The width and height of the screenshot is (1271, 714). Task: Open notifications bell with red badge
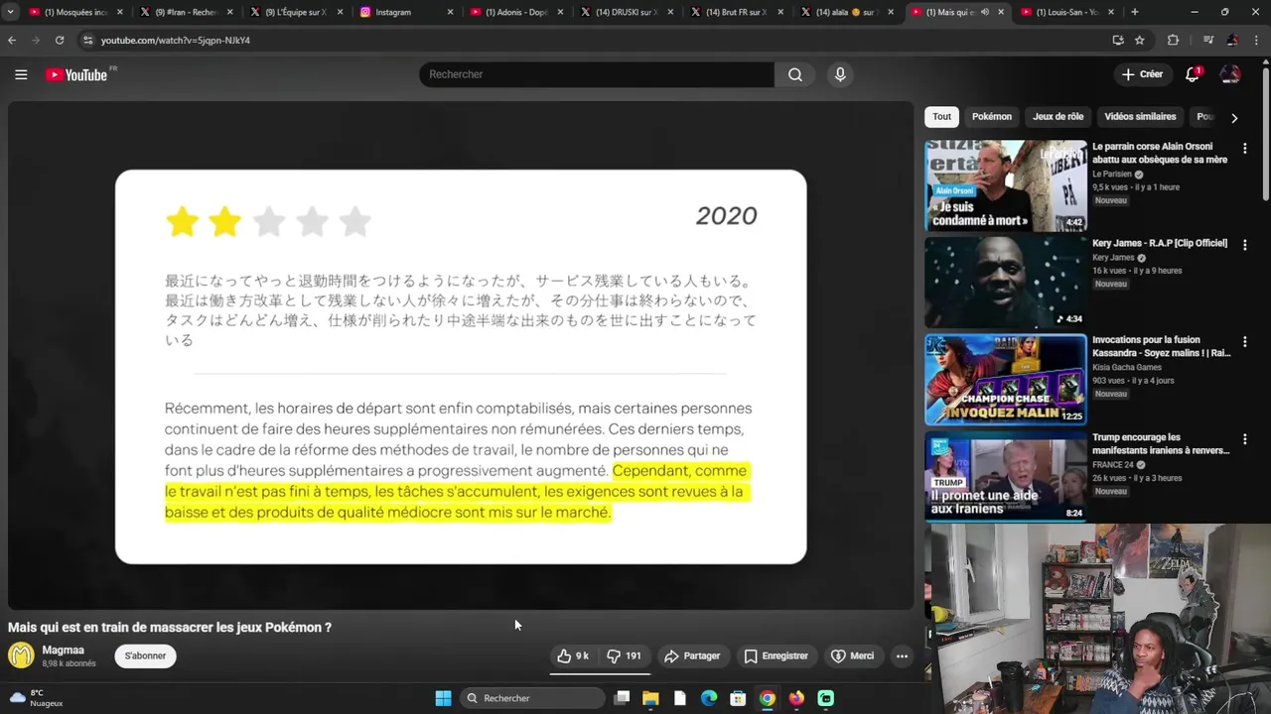coord(1193,74)
